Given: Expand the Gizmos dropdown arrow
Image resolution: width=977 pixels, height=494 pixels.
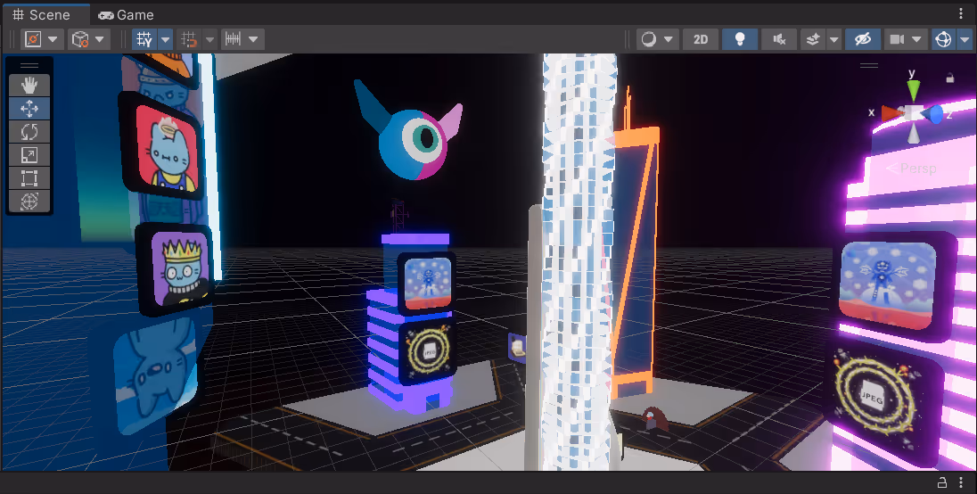Looking at the screenshot, I should tap(965, 39).
